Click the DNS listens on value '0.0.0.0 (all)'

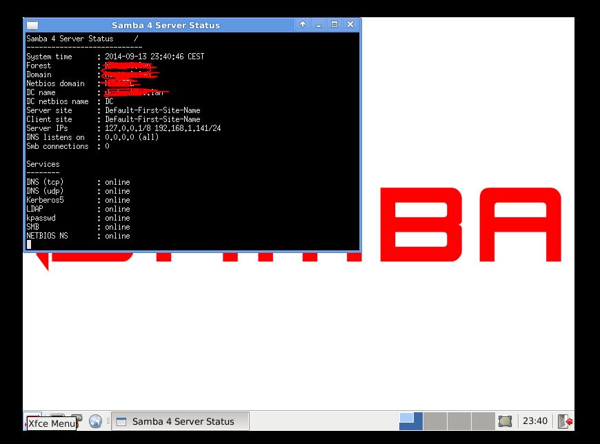pos(132,137)
